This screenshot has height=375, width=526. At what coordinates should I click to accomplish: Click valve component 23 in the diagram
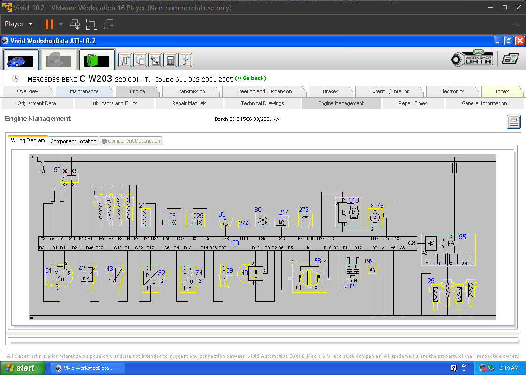(x=170, y=220)
